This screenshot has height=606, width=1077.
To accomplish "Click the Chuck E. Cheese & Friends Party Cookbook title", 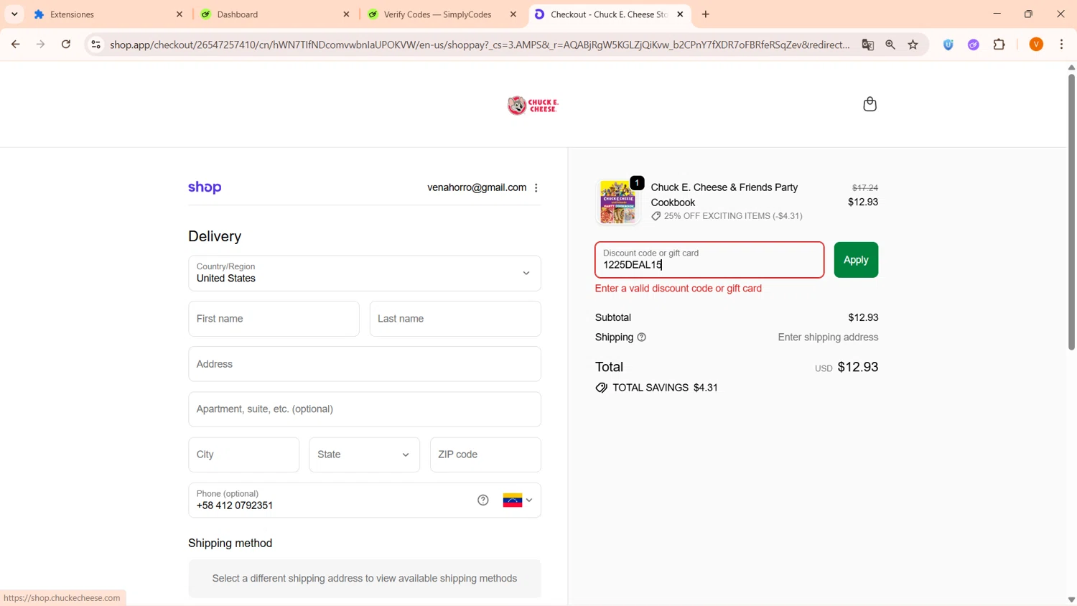I will tap(724, 195).
